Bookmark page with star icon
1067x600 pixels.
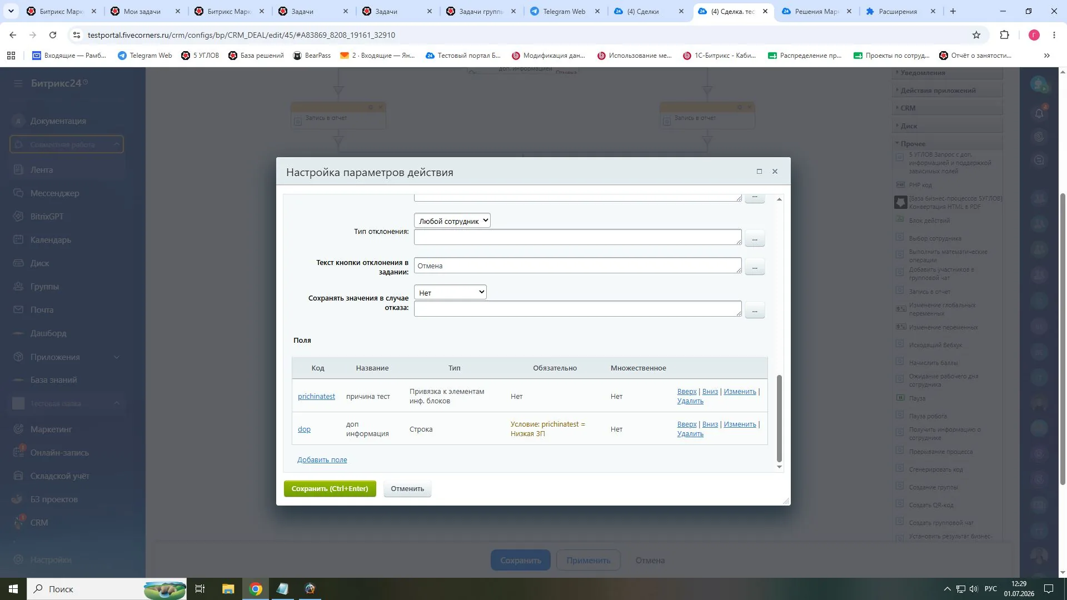976,35
